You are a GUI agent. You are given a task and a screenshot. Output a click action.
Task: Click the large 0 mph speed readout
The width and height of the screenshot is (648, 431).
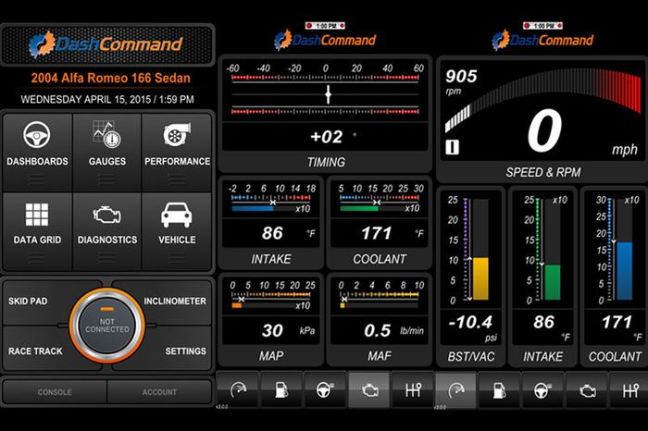click(544, 130)
